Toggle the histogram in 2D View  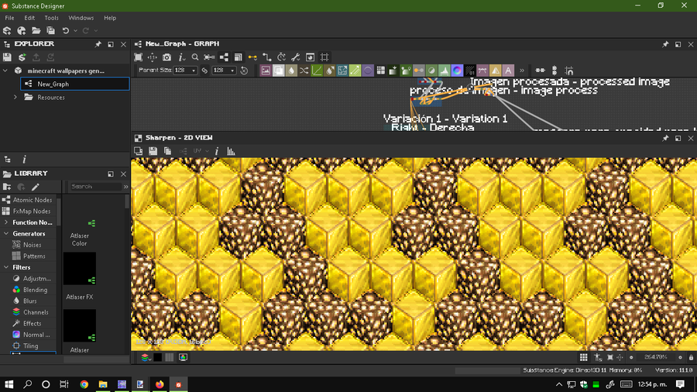click(231, 151)
